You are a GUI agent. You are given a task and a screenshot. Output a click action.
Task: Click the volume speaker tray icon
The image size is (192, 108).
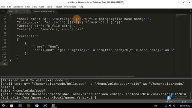[170, 106]
